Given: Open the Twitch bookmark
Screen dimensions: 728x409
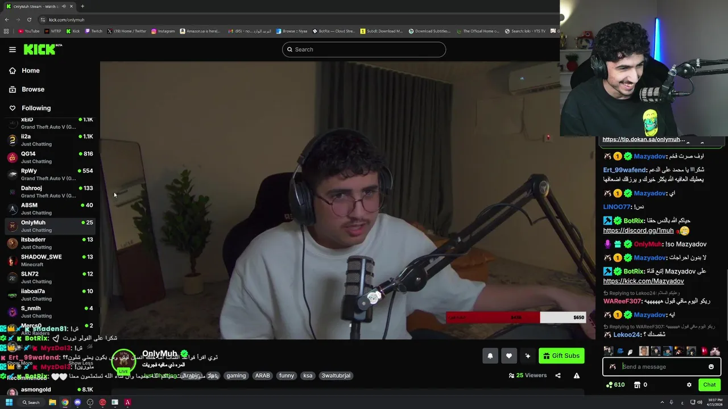Looking at the screenshot, I should pyautogui.click(x=93, y=31).
